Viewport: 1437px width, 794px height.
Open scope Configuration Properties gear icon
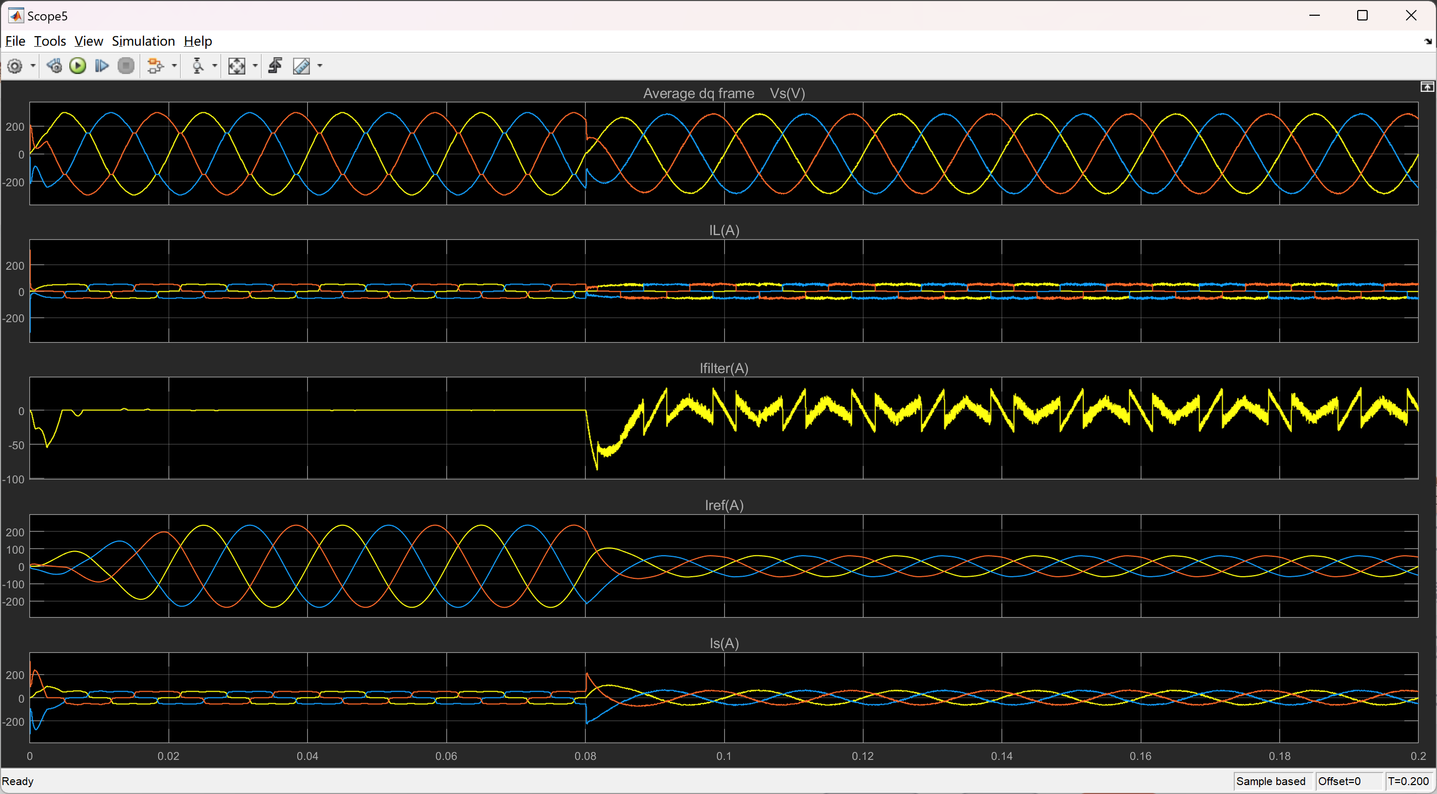(x=15, y=66)
